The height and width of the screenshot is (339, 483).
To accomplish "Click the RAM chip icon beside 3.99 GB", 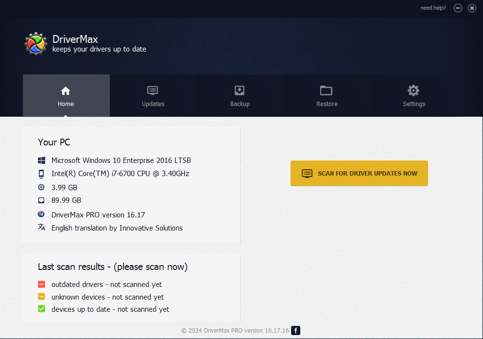I will point(41,187).
